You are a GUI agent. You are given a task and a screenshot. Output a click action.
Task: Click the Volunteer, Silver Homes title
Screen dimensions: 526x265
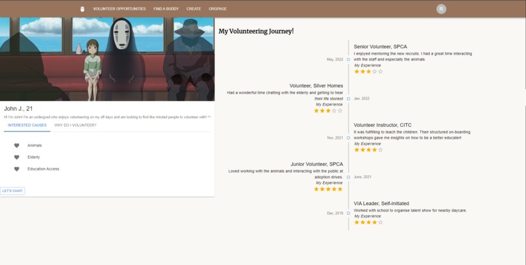coord(316,86)
